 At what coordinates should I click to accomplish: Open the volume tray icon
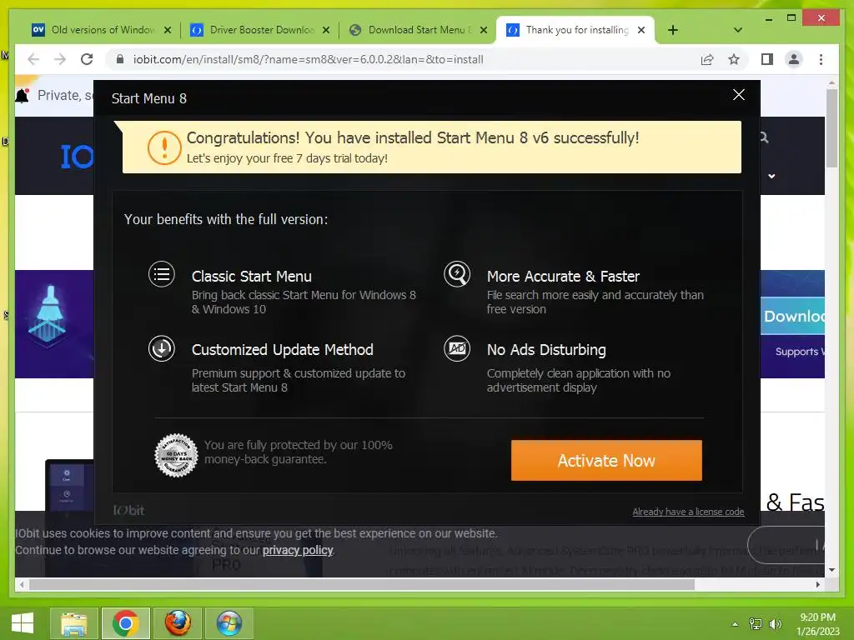[x=775, y=624]
